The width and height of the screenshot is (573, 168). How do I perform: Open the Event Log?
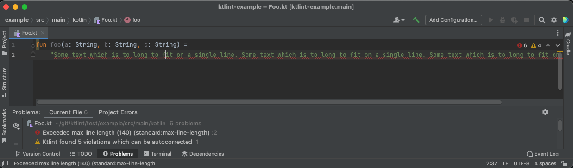click(542, 154)
